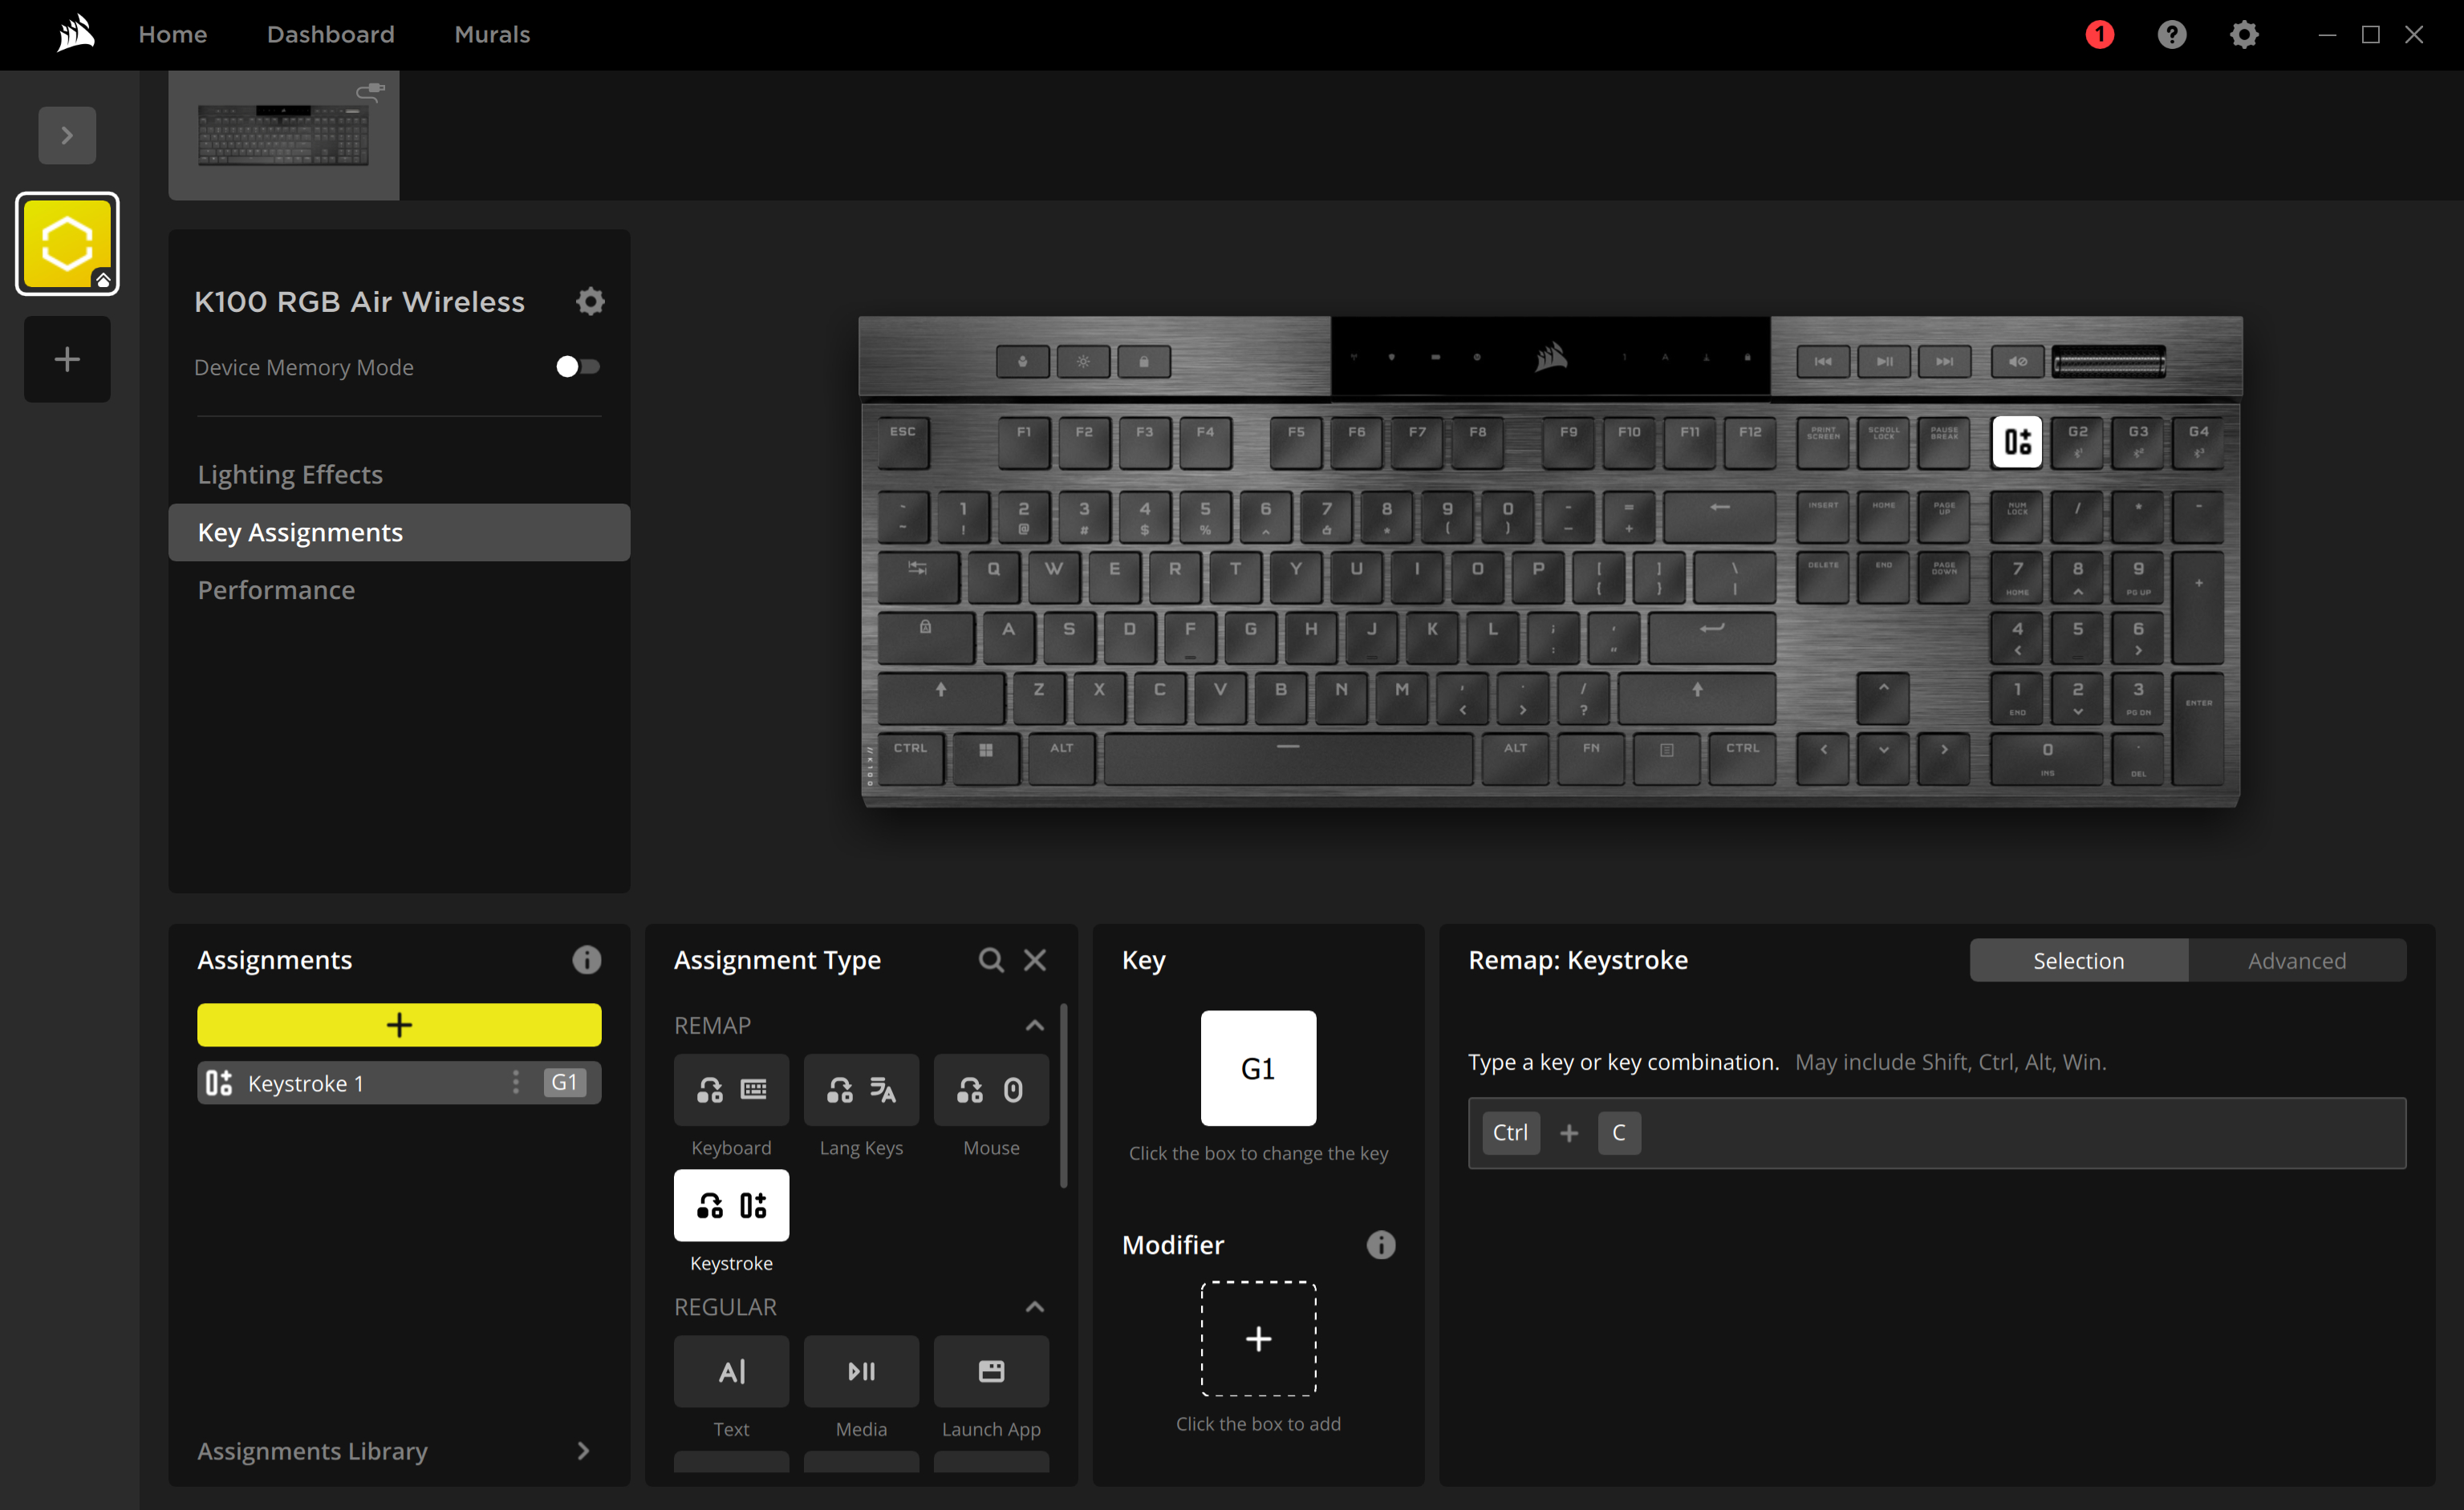Choose the Text assignment type
The height and width of the screenshot is (1510, 2464).
pyautogui.click(x=731, y=1371)
